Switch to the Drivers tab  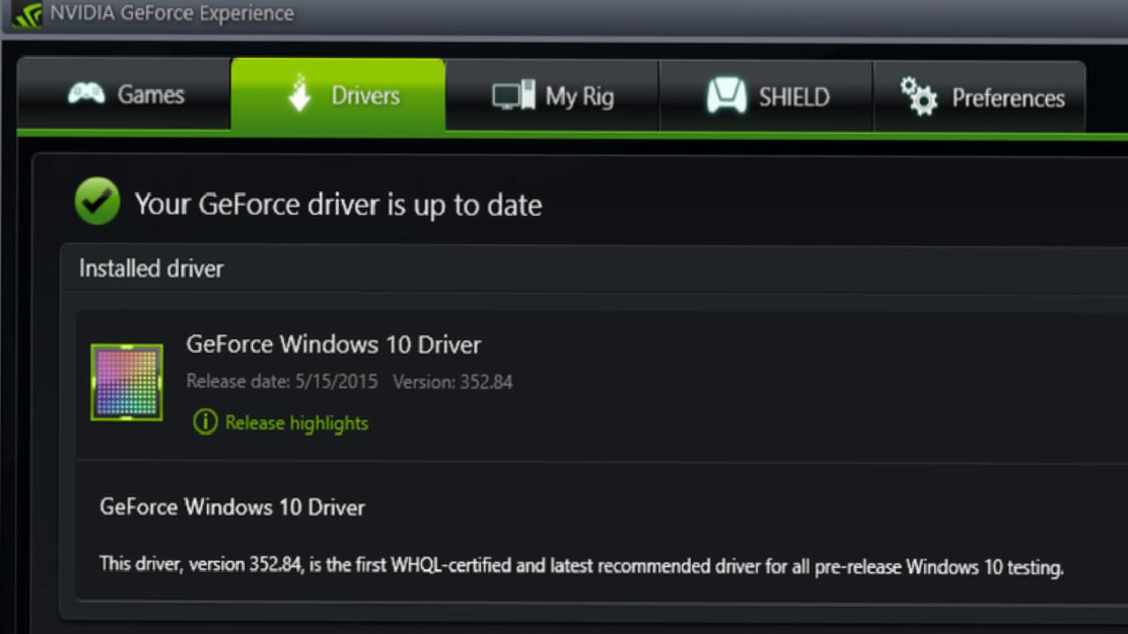338,95
